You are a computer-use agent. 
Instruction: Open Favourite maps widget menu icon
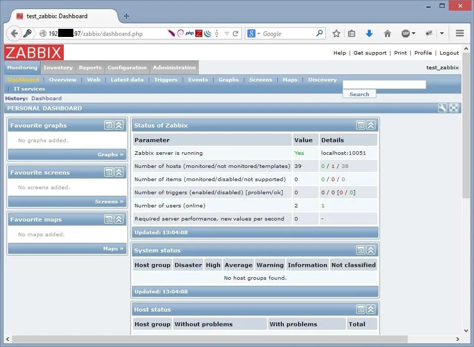click(109, 219)
